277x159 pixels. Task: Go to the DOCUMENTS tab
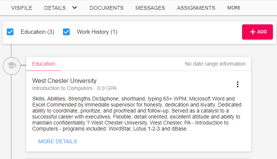click(x=106, y=8)
